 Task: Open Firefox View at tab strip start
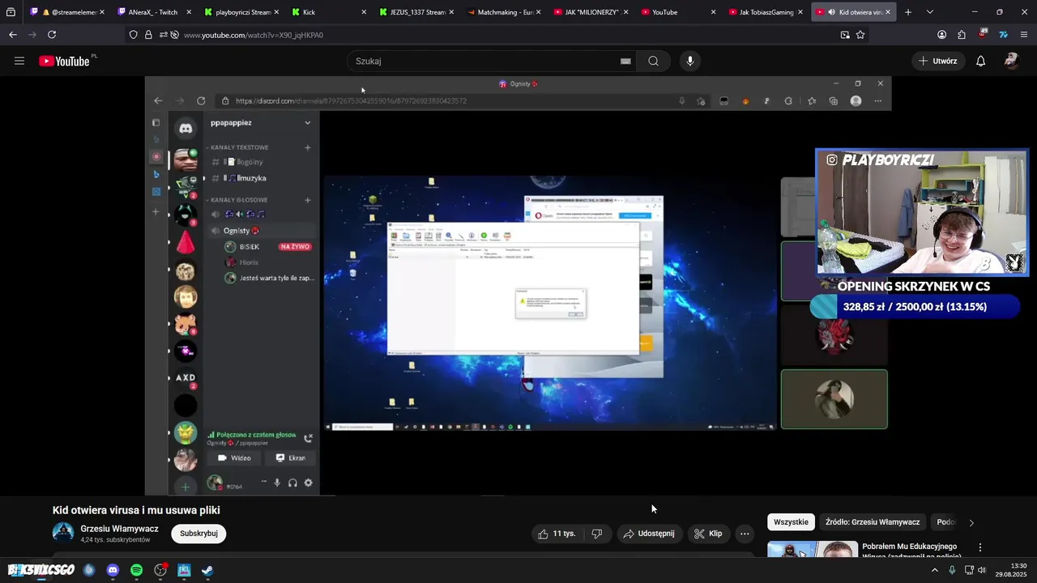11,12
